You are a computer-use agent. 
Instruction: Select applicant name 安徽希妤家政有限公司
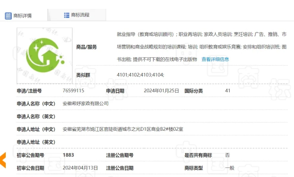(x=86, y=103)
